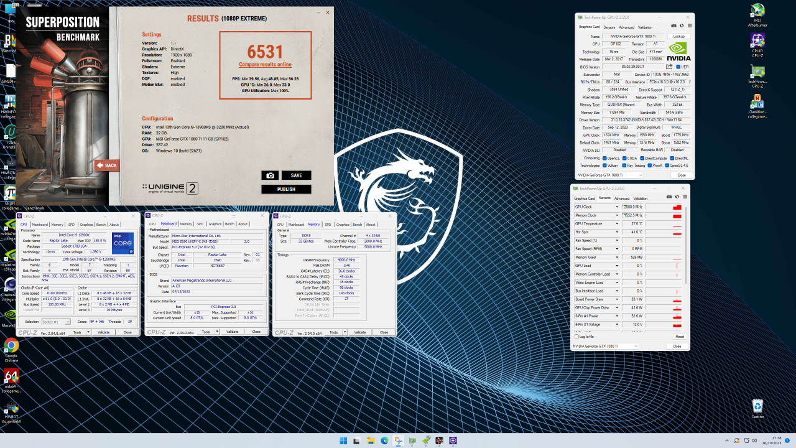Click the GPU name field in GPU-Z

click(x=634, y=37)
